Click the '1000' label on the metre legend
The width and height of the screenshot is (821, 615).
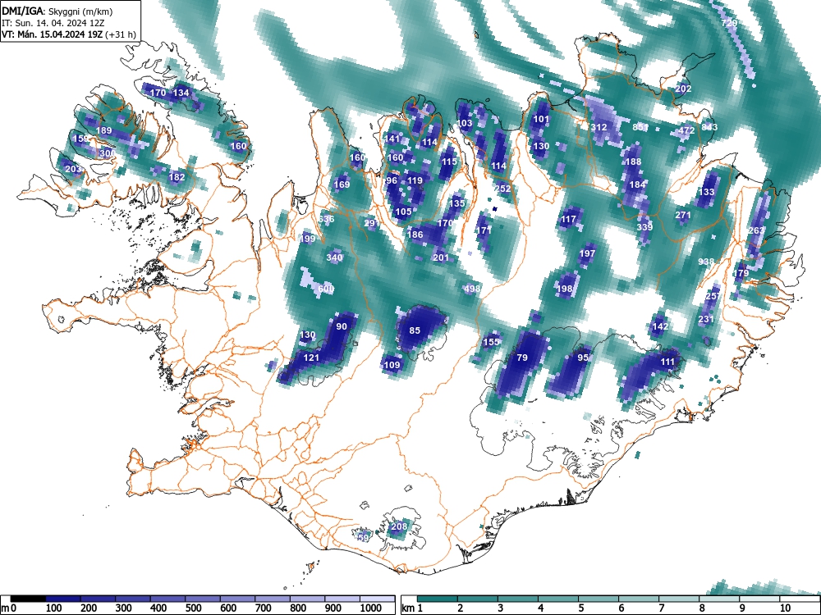click(371, 608)
